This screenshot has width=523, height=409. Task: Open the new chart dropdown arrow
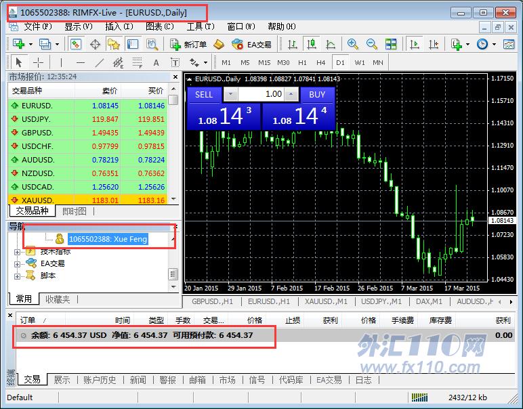tap(30, 44)
